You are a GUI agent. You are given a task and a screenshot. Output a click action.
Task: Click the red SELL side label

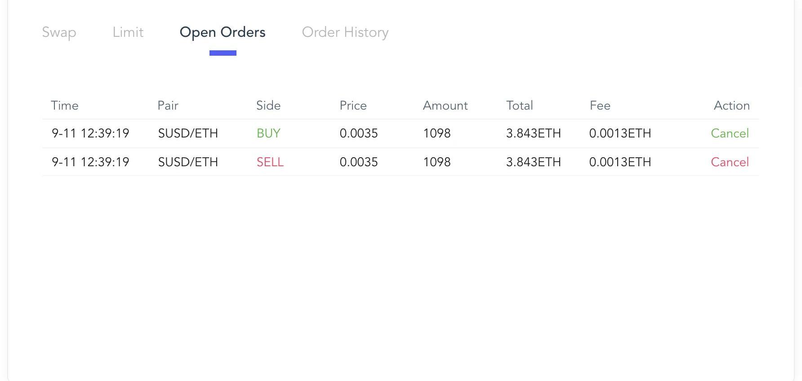click(270, 162)
